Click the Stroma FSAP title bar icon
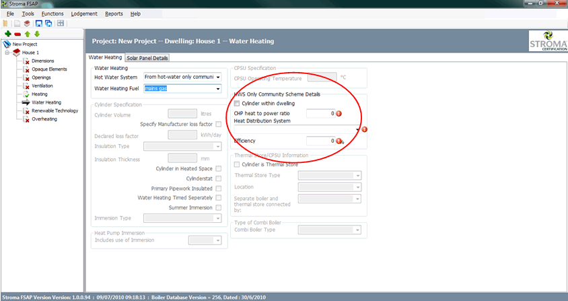568x301 pixels. point(4,3)
